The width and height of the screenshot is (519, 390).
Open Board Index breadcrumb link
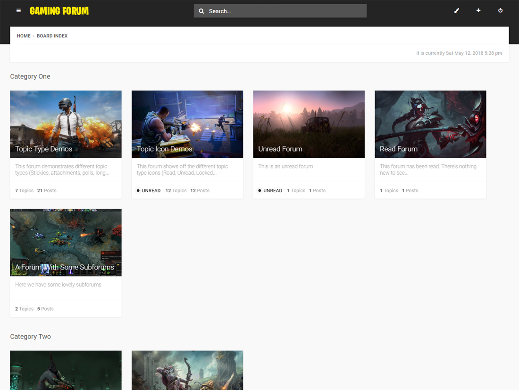click(x=52, y=36)
